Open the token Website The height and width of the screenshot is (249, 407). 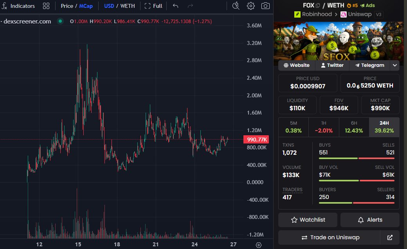coord(297,65)
